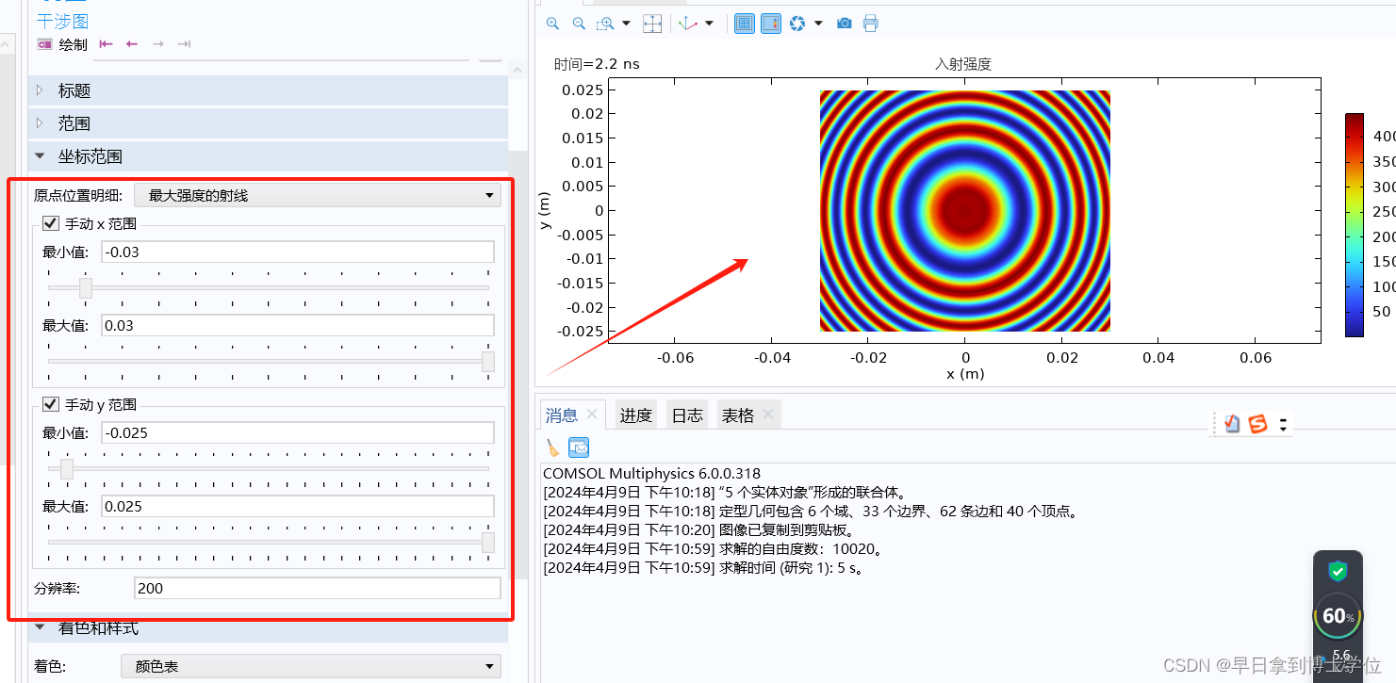Click y range 最大值 field 0.025

click(297, 506)
